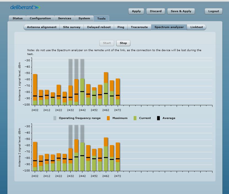Click the Antenna 2 bar at 2402 MHz

pyautogui.click(x=35, y=156)
